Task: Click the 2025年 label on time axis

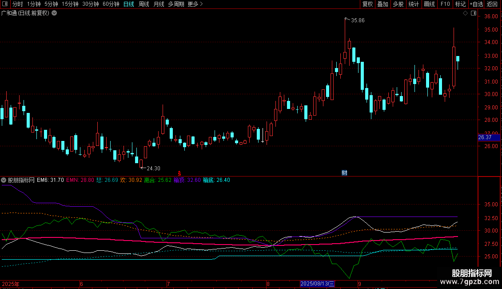Action: click(11, 284)
